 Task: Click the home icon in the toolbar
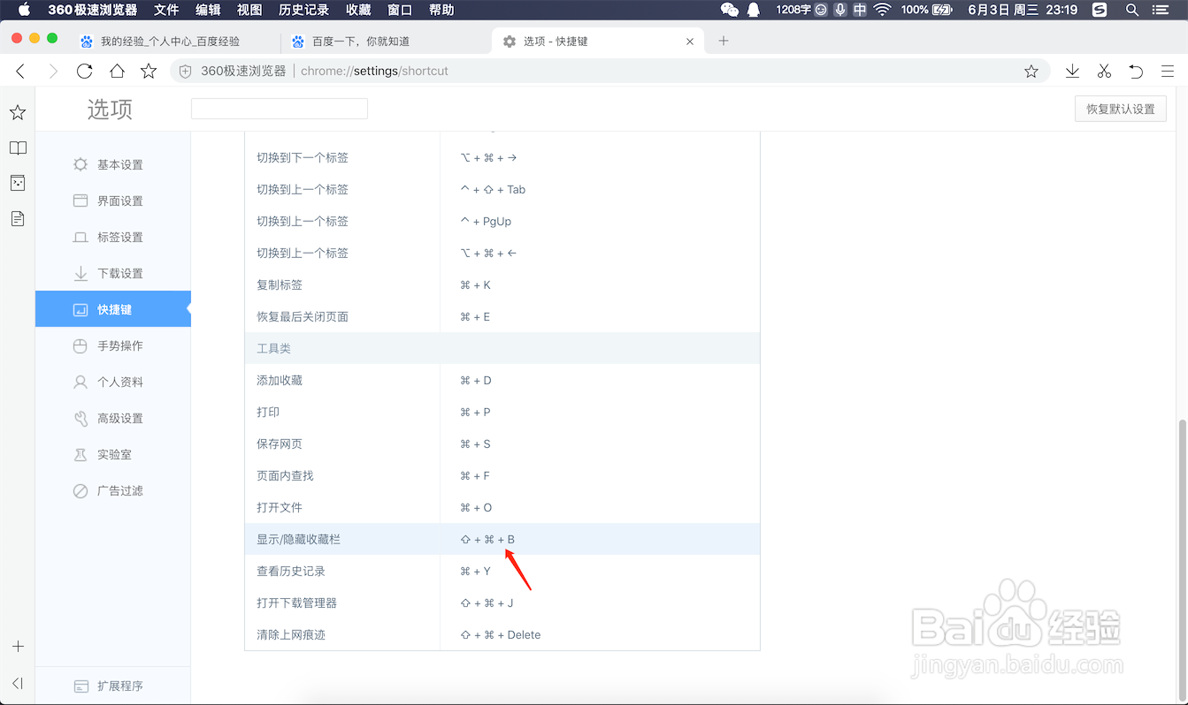[x=116, y=71]
